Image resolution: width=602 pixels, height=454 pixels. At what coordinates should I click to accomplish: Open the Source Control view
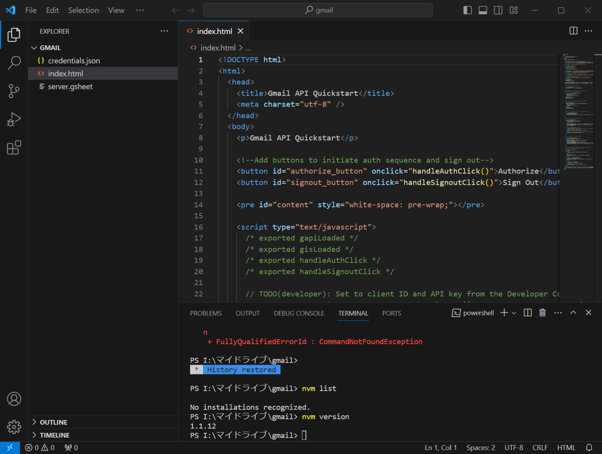click(x=14, y=91)
